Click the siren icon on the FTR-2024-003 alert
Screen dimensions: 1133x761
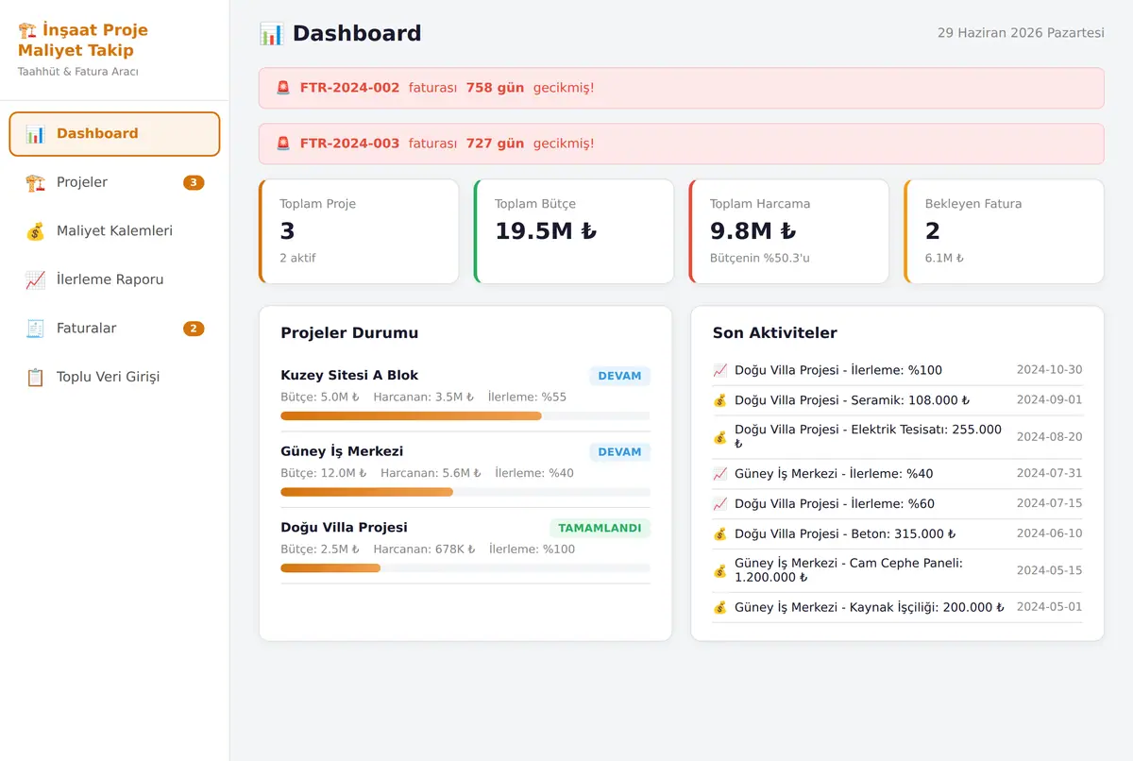click(x=283, y=144)
